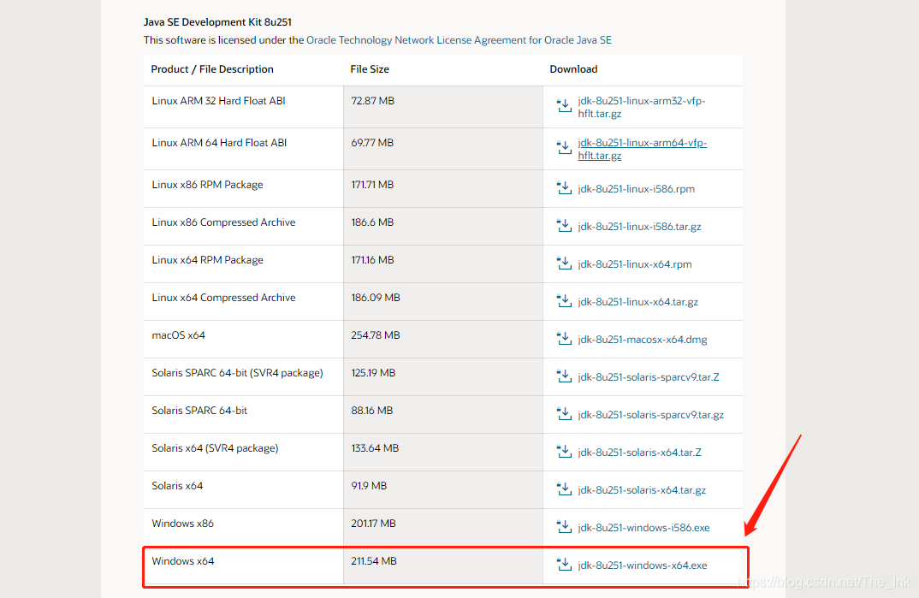The height and width of the screenshot is (598, 919).
Task: Click the 171.71 MB file size
Action: pyautogui.click(x=373, y=185)
